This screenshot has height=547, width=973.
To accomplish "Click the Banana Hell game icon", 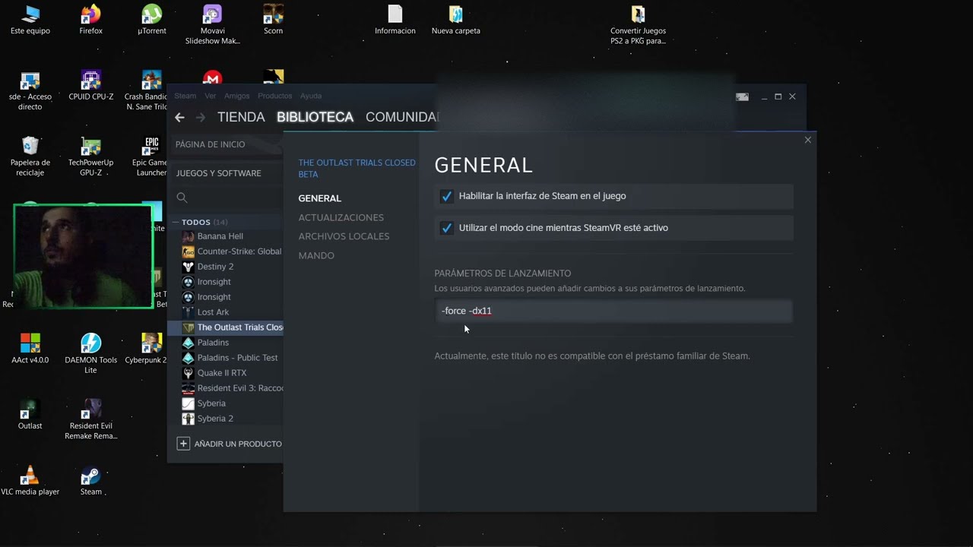I will [x=188, y=236].
